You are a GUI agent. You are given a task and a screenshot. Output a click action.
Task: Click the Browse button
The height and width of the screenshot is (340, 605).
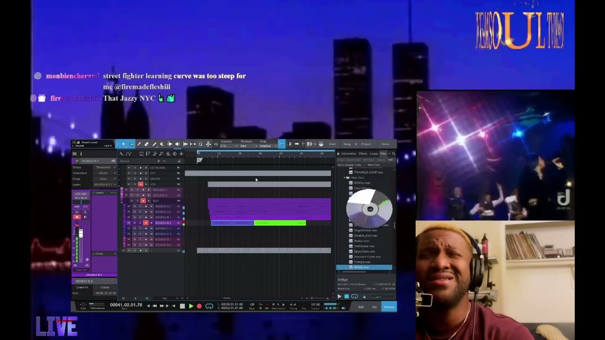coord(389,307)
